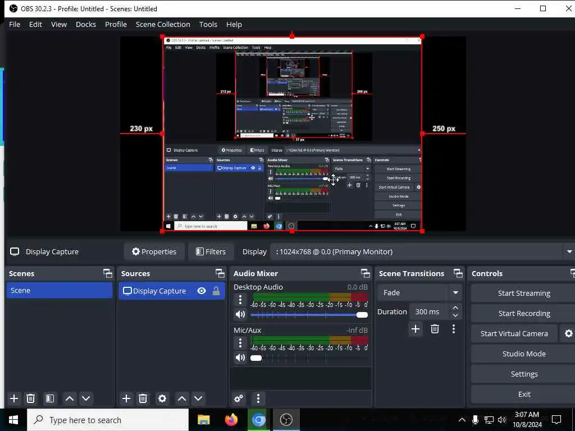Add a scene transition with plus icon
Screen dimensions: 575x431
pyautogui.click(x=416, y=329)
